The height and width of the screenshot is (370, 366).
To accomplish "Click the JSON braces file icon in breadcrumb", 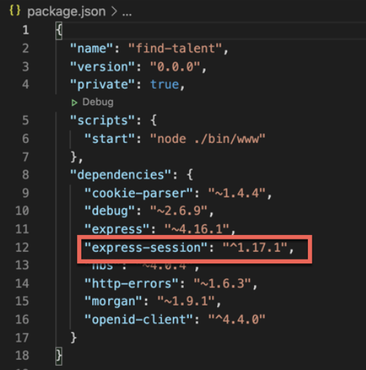I will pyautogui.click(x=15, y=11).
